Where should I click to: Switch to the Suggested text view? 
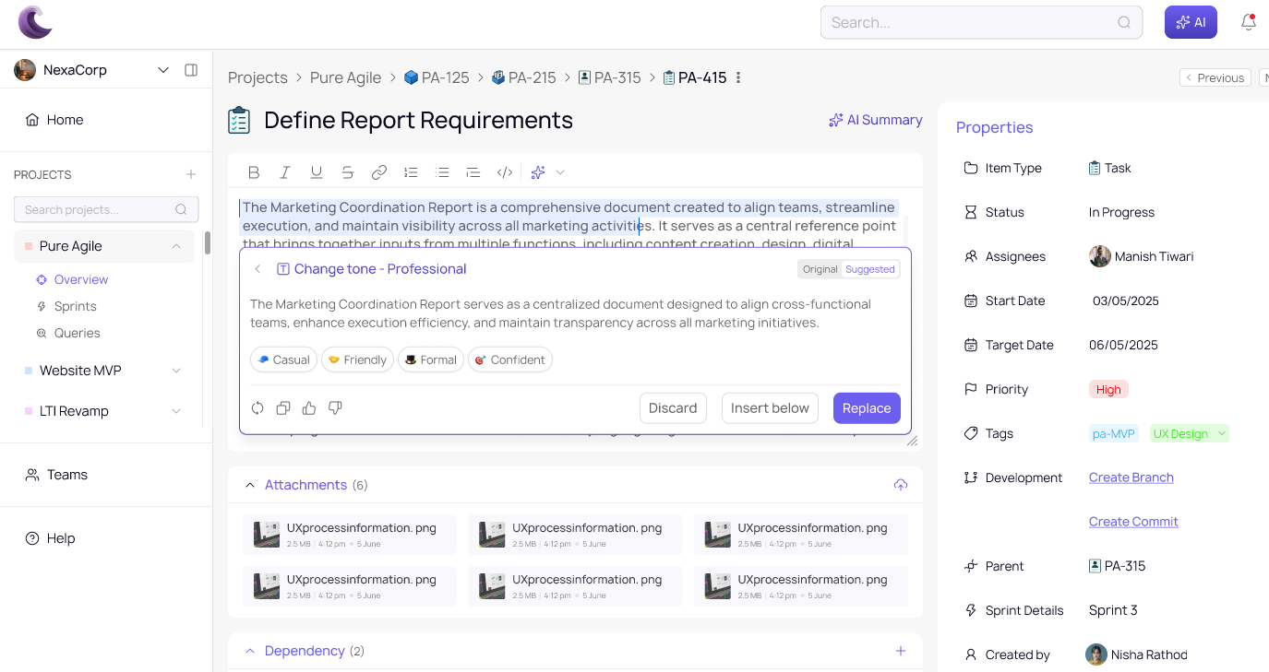(870, 269)
